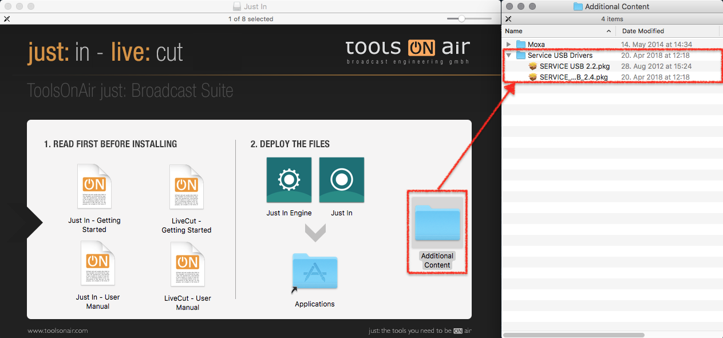Select the SERVICE USB 2.2.pkg package icon
Screen dimensions: 723x338
pos(533,66)
